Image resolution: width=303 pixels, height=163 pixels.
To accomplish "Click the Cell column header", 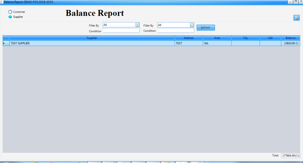I will [270, 38].
